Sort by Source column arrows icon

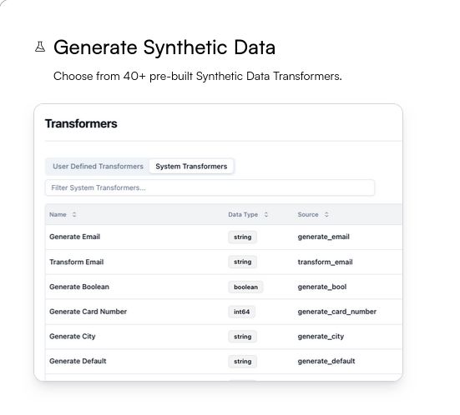326,215
